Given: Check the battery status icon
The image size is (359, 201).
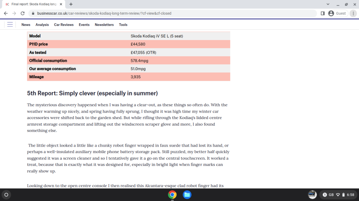Looking at the screenshot, I should tap(344, 195).
